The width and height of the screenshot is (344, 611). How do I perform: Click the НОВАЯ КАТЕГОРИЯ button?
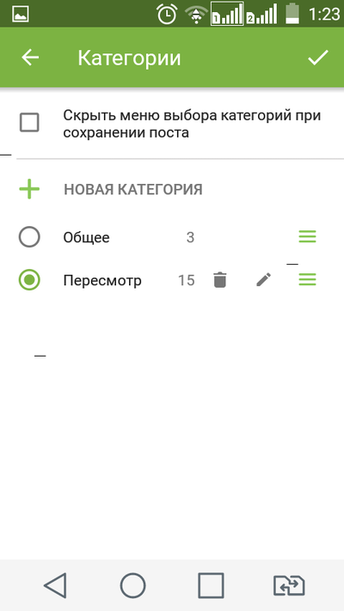tap(133, 189)
